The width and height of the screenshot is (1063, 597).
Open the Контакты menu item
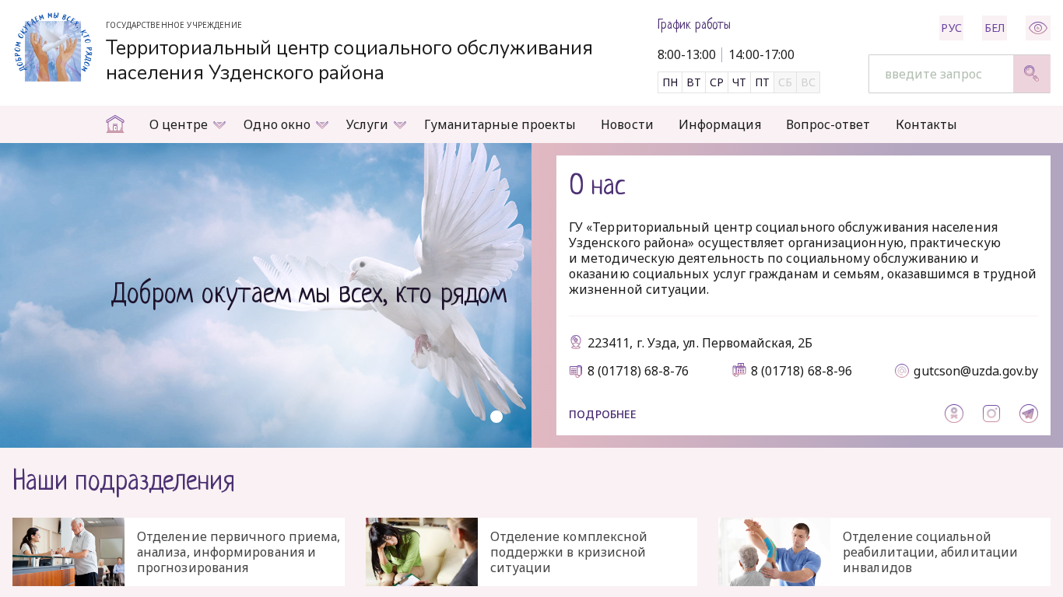pyautogui.click(x=926, y=124)
